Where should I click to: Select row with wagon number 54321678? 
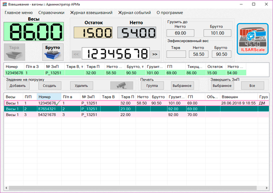136,114
